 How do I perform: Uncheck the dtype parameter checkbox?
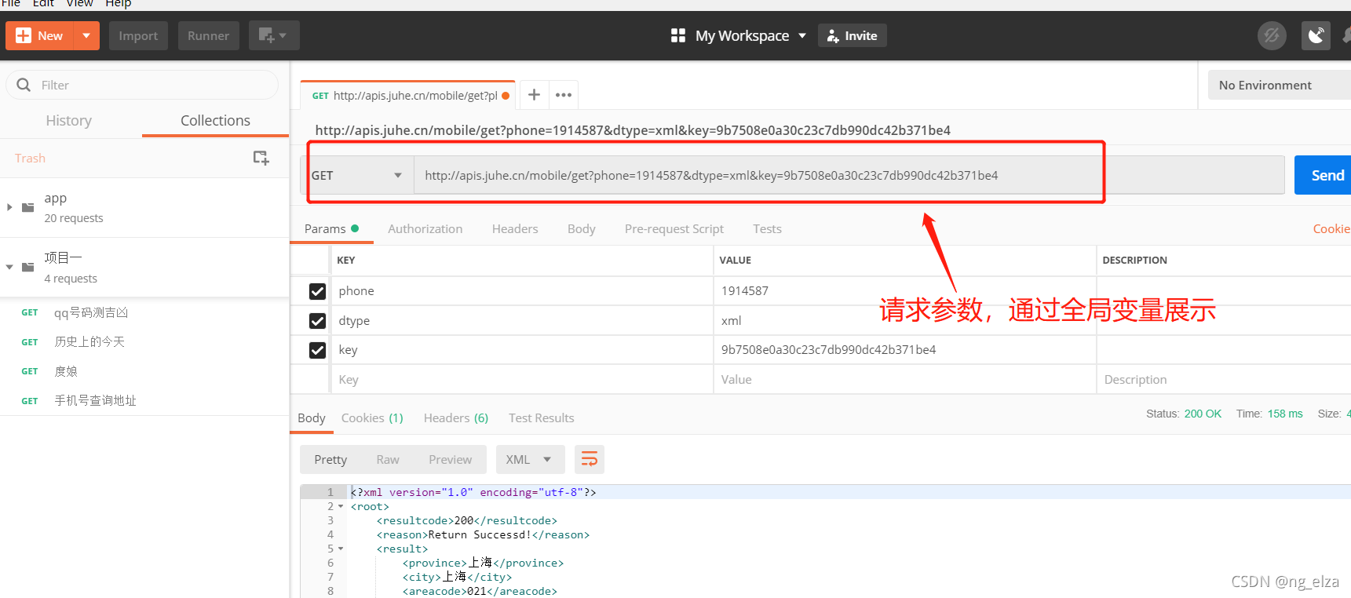pyautogui.click(x=317, y=321)
